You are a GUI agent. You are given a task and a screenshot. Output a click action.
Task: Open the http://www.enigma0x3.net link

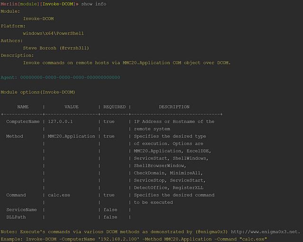coord(265,232)
